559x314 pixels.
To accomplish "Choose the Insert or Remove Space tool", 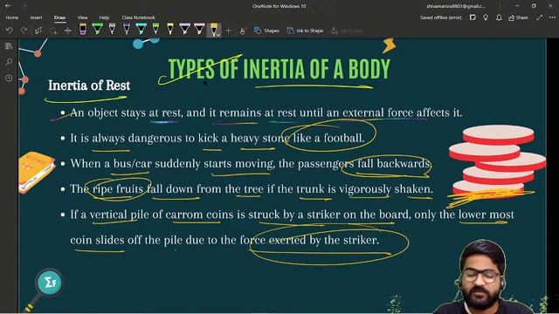I will click(68, 31).
